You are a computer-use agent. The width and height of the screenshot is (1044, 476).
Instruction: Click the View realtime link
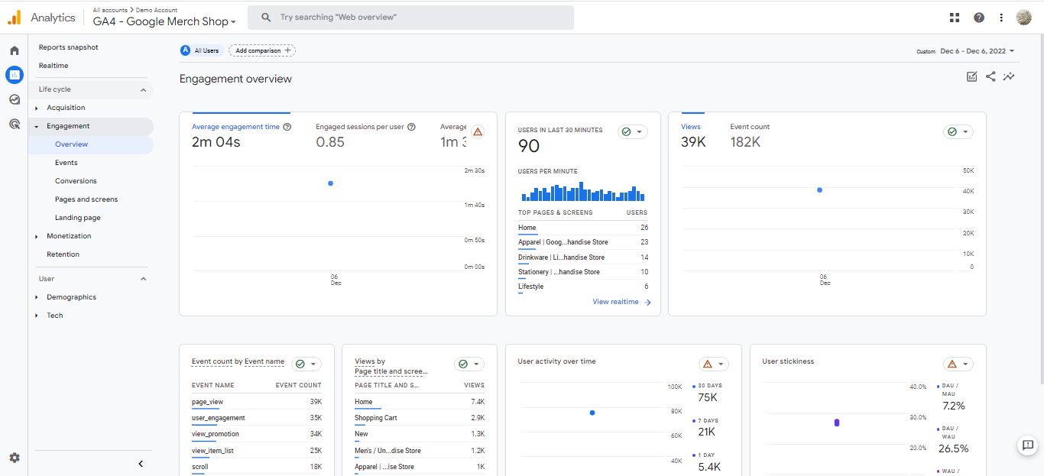621,302
